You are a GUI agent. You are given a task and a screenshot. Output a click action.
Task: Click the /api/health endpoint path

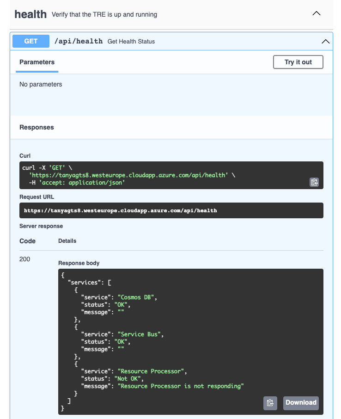tap(79, 41)
